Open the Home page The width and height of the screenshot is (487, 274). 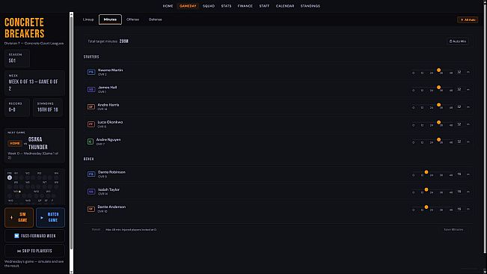coord(168,6)
